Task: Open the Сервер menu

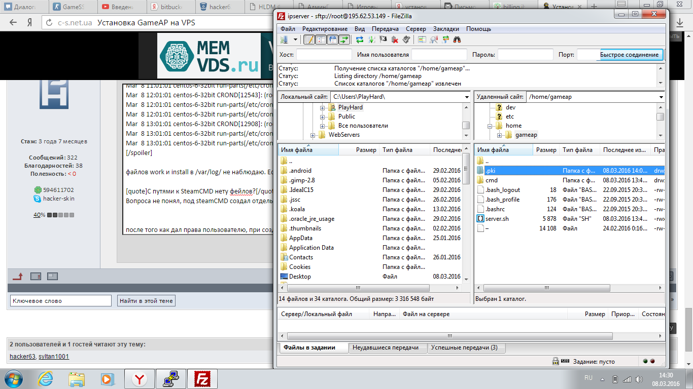Action: pyautogui.click(x=416, y=29)
